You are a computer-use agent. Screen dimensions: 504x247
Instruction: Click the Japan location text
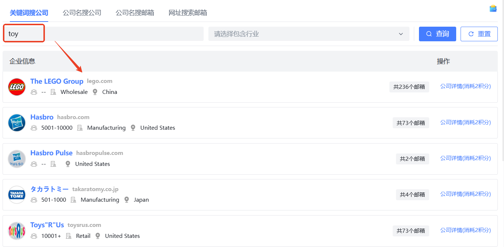click(x=141, y=200)
